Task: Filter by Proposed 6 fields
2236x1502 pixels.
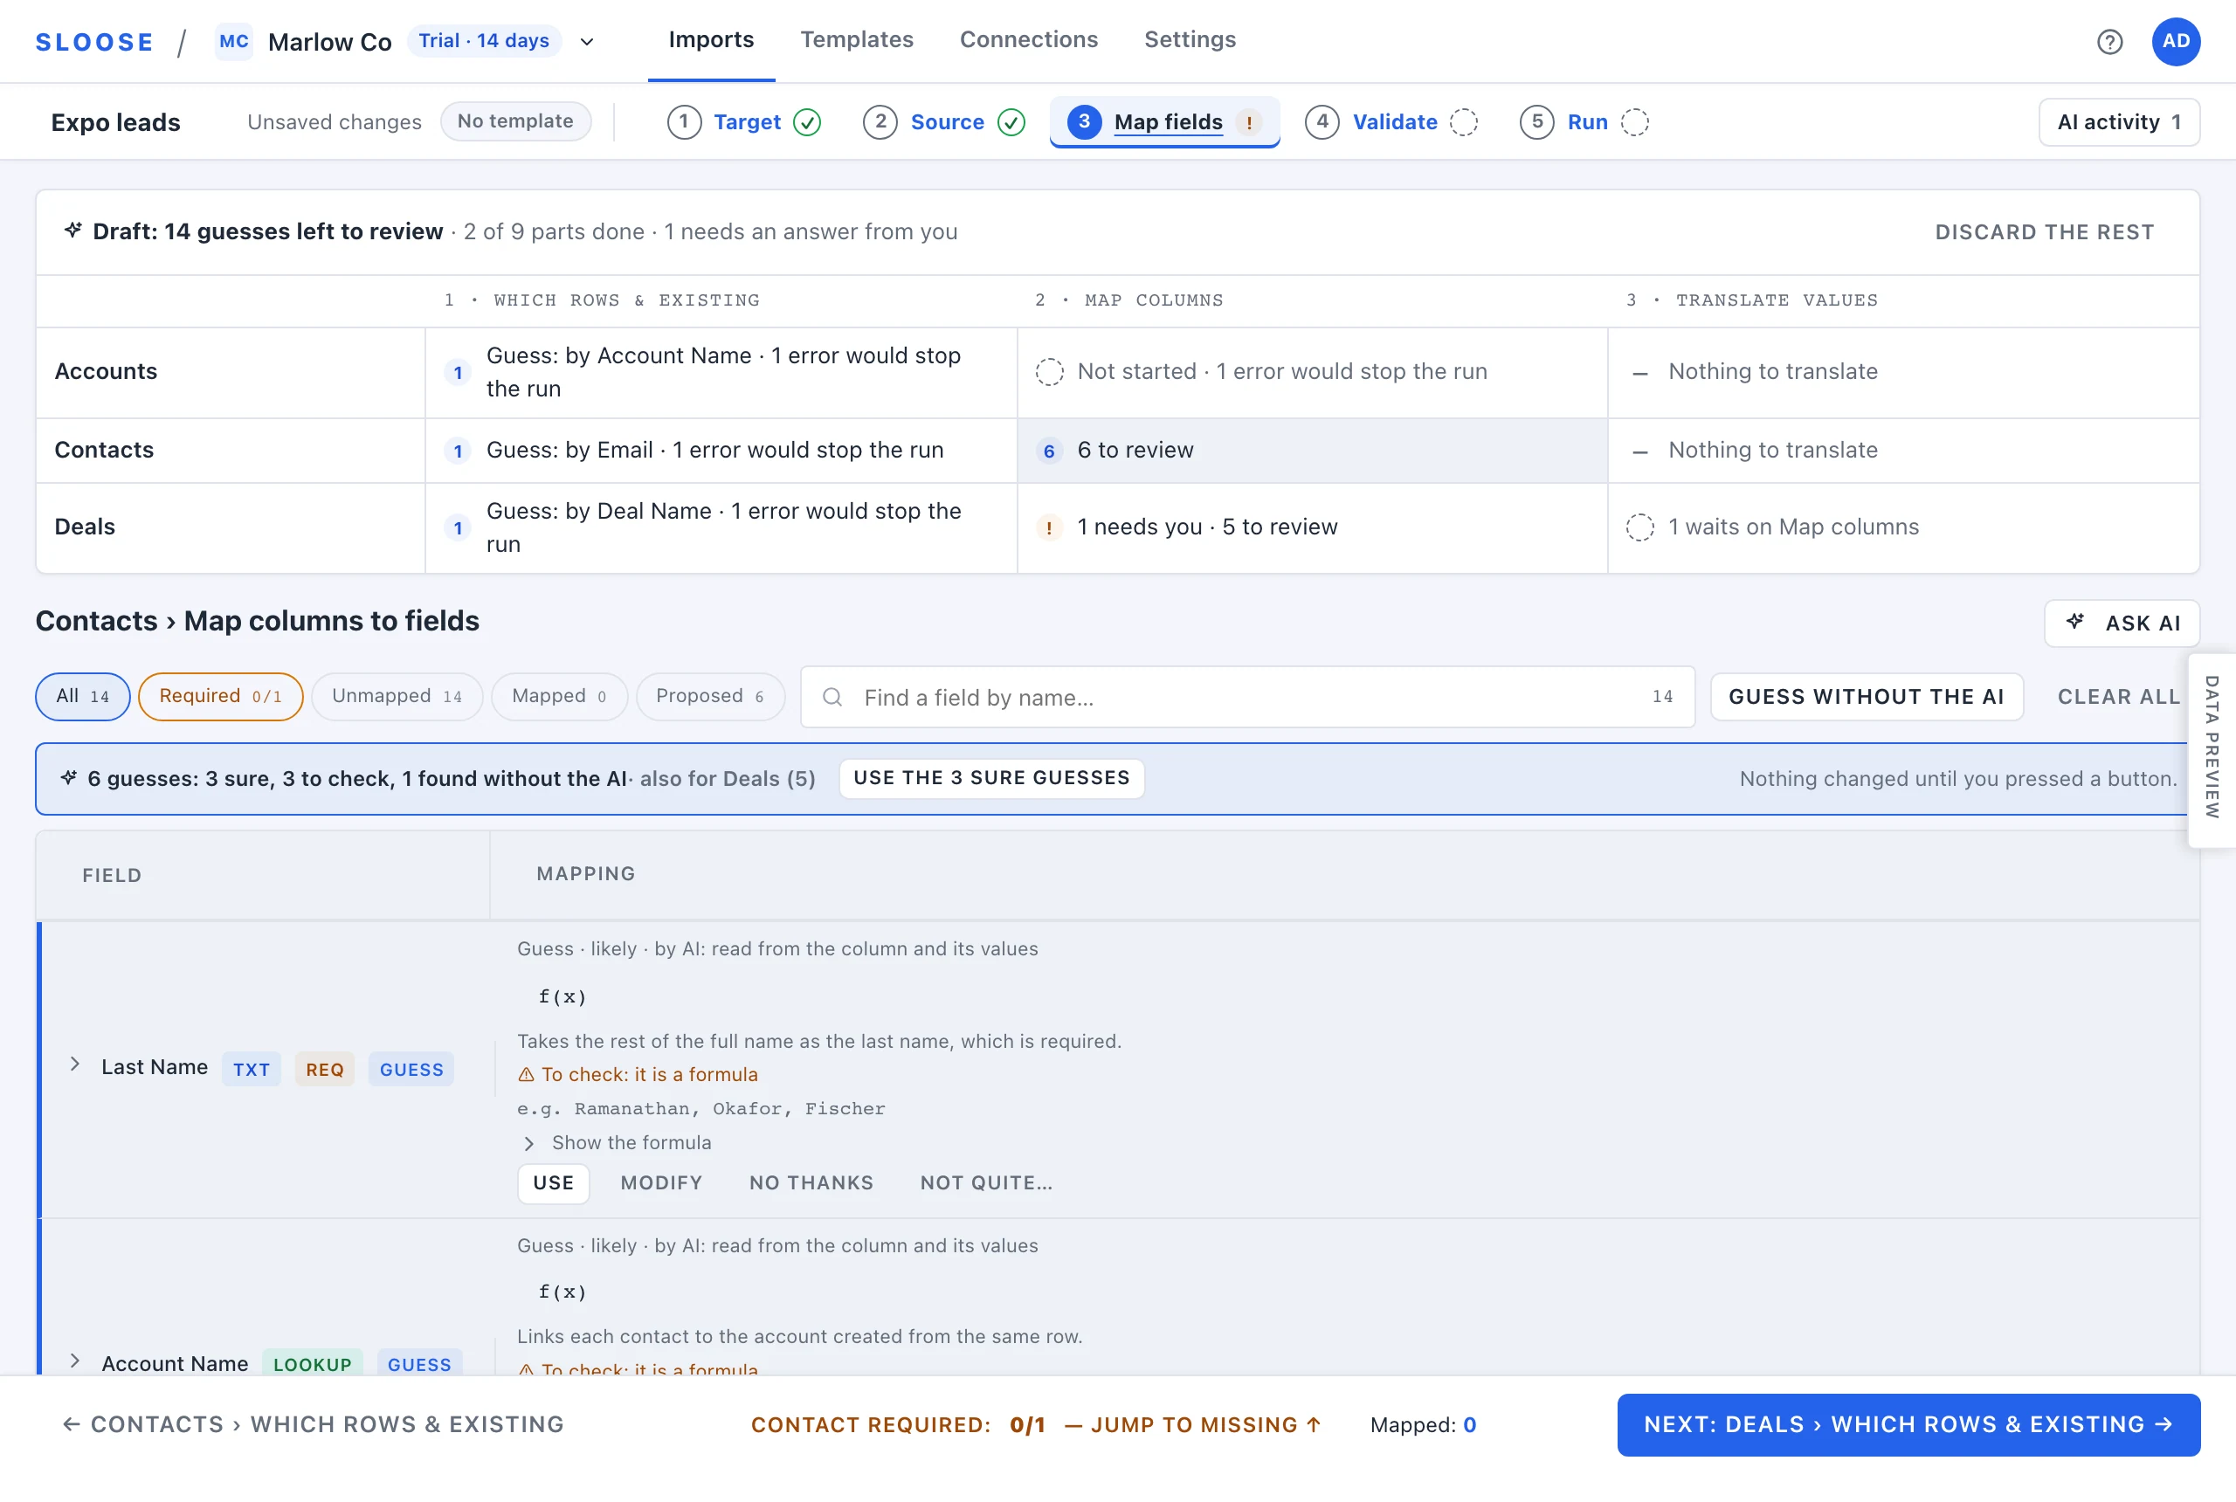Action: coord(710,696)
